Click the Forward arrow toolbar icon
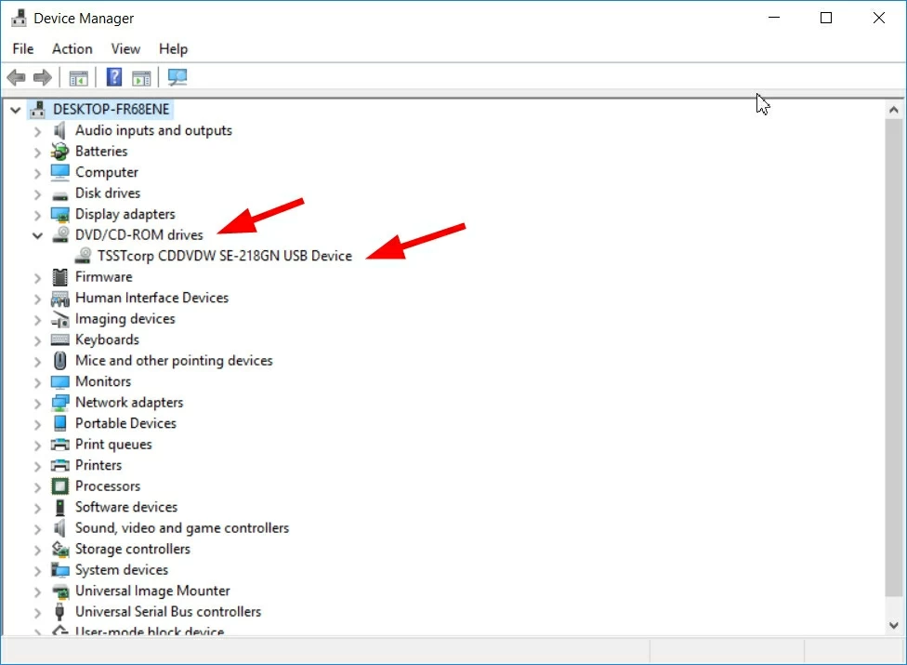This screenshot has height=665, width=907. coord(42,77)
